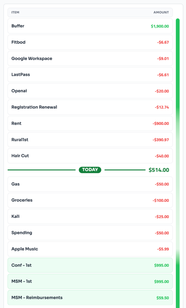Click the Google Workspace item
The height and width of the screenshot is (308, 186).
(90, 59)
